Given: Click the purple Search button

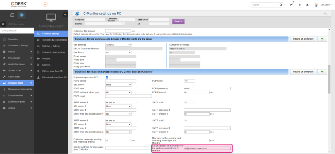Looking at the screenshot, I should pyautogui.click(x=178, y=21).
